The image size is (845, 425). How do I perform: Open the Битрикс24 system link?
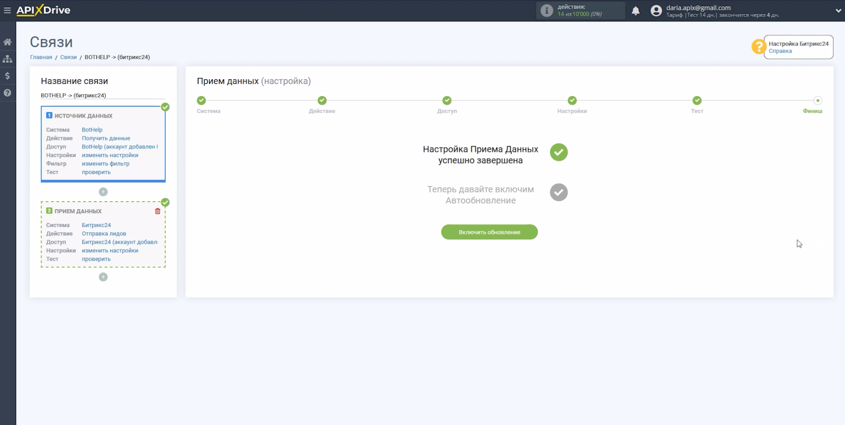point(96,225)
